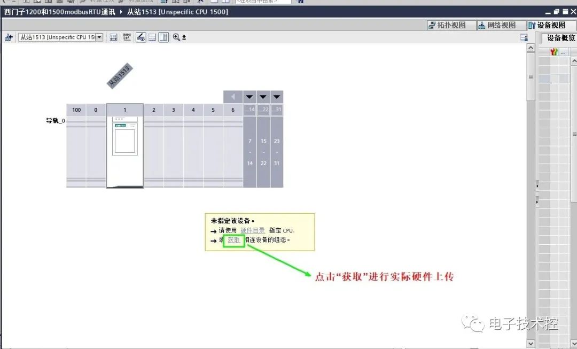
Task: Click the device view scroll-up arrow
Action: 531,48
